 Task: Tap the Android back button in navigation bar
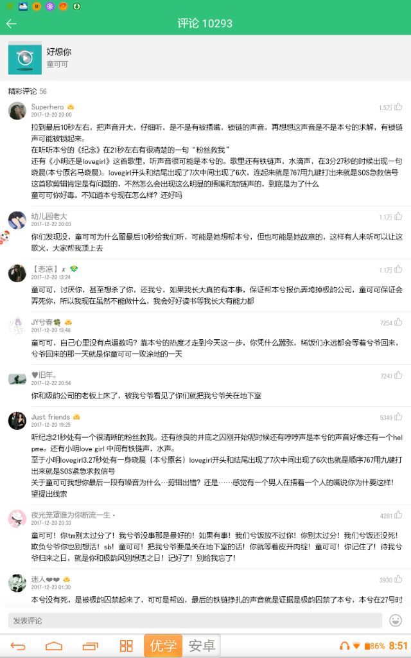click(x=17, y=646)
